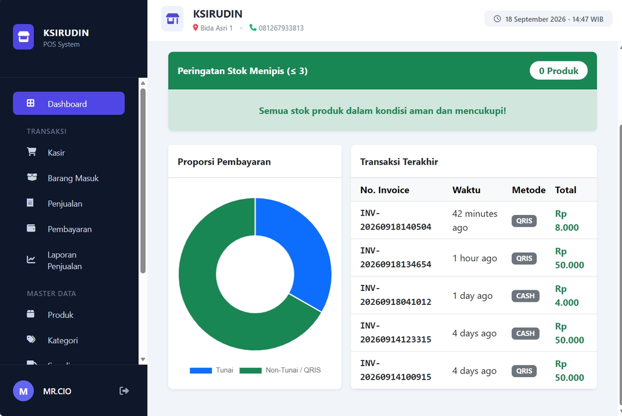Screen dimensions: 622x416
Task: Click the CASH badge for invoice 20260914123315
Action: pos(525,333)
